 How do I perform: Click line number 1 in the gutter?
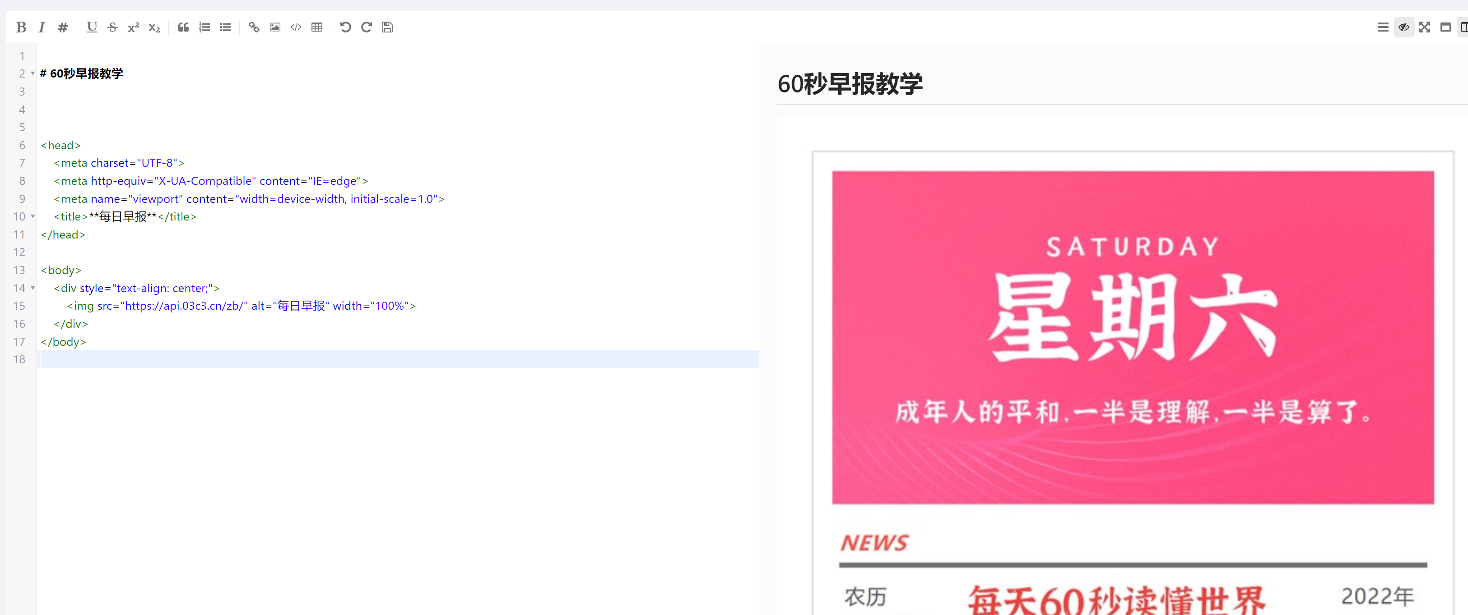point(22,56)
